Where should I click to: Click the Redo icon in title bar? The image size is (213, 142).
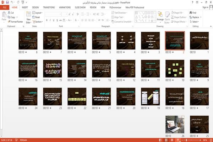[x=18, y=2]
